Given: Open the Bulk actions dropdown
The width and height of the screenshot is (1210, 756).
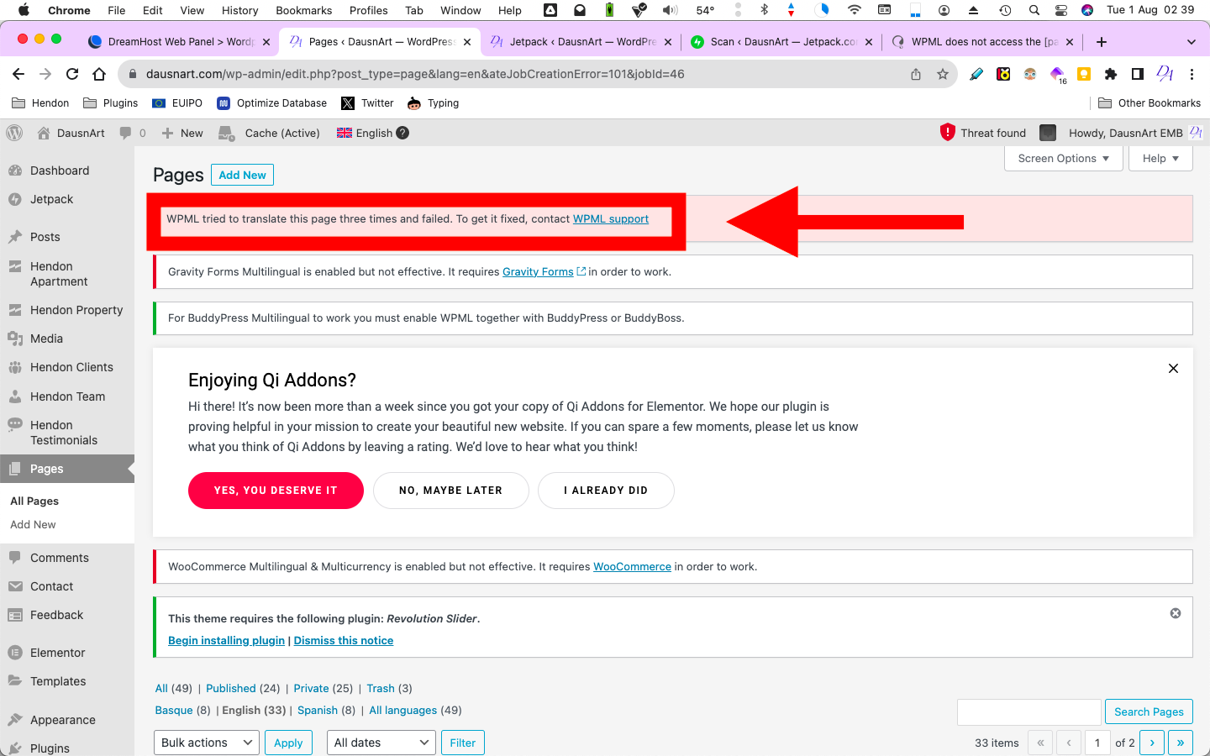Looking at the screenshot, I should tap(207, 743).
